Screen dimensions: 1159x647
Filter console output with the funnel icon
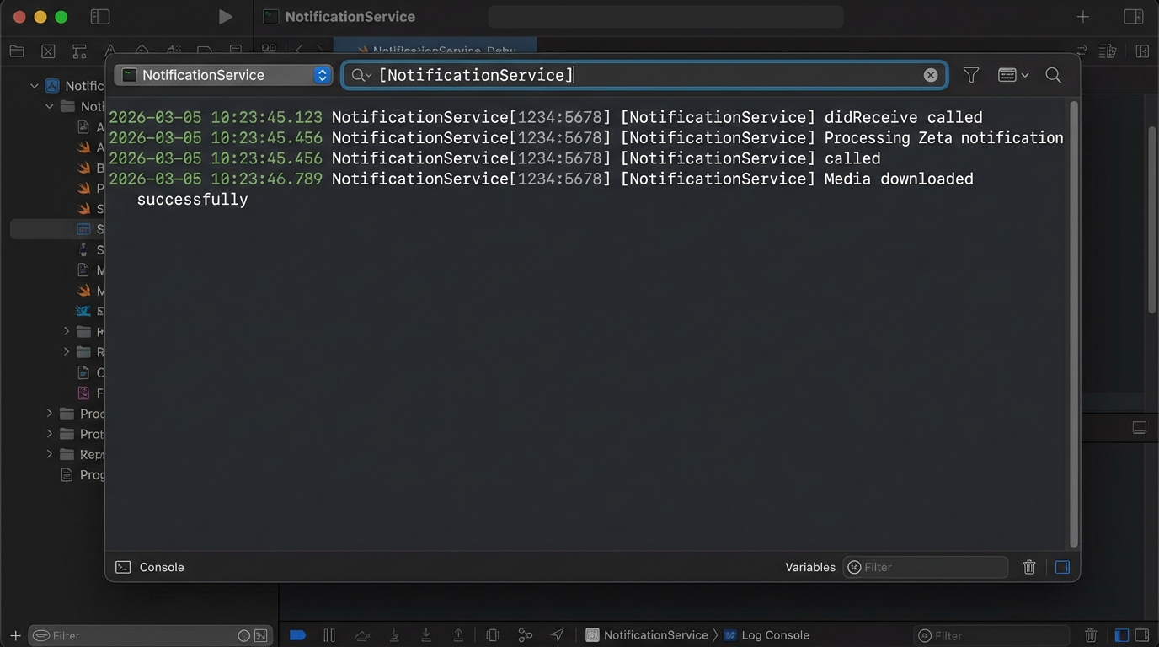970,75
